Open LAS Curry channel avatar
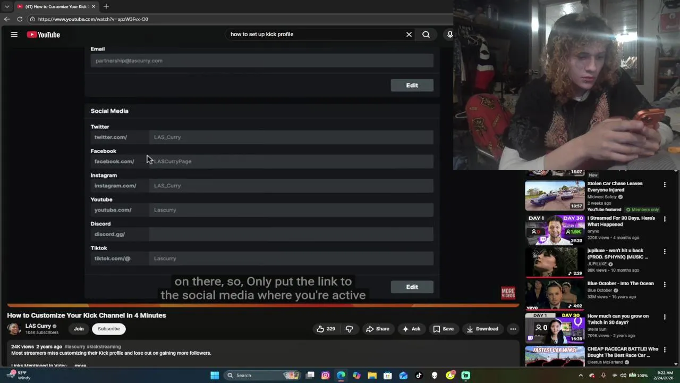Screen dimensions: 680x383 pyautogui.click(x=14, y=329)
